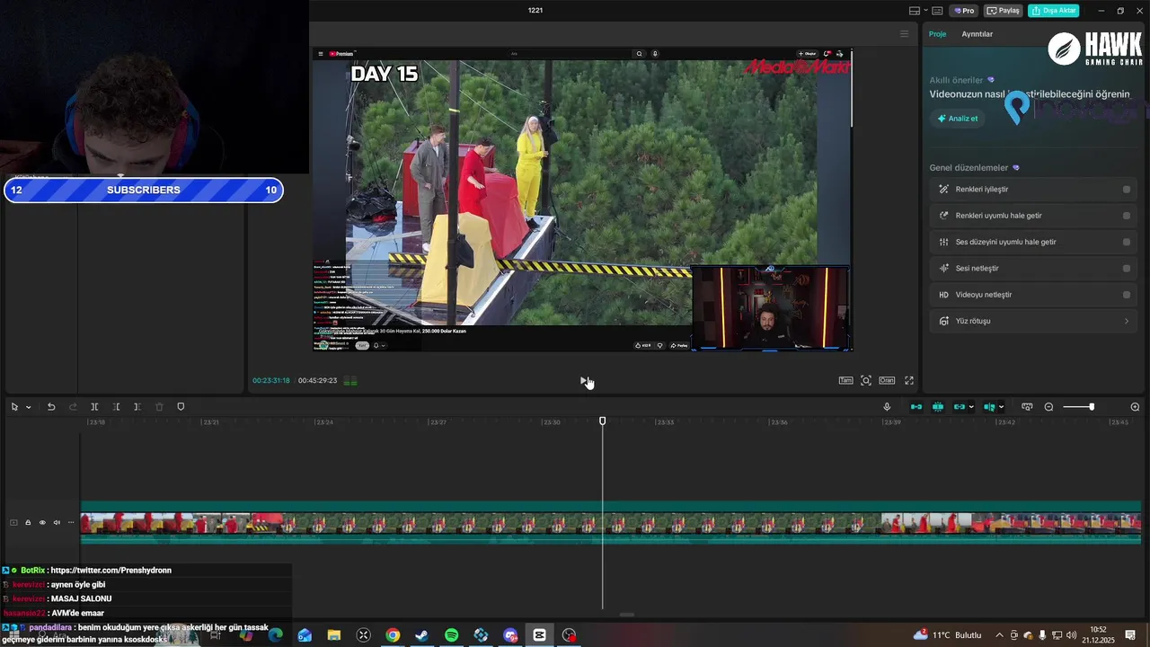The height and width of the screenshot is (647, 1150).
Task: Enable 'Renkleri uyumlu hale getir' option
Action: pyautogui.click(x=1126, y=216)
